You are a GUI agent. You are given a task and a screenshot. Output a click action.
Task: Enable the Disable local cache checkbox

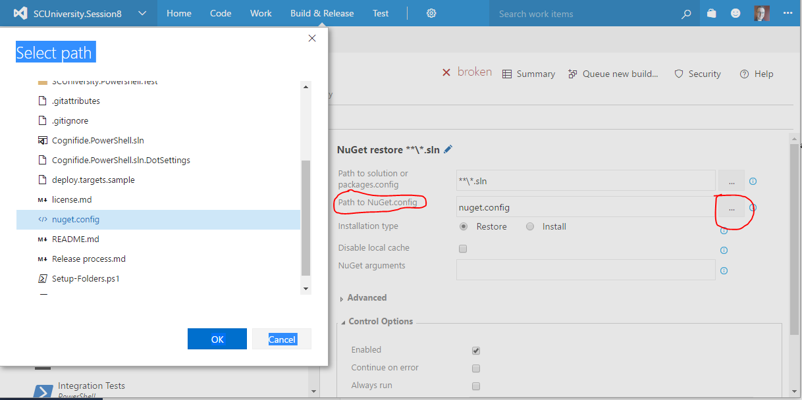pos(463,249)
